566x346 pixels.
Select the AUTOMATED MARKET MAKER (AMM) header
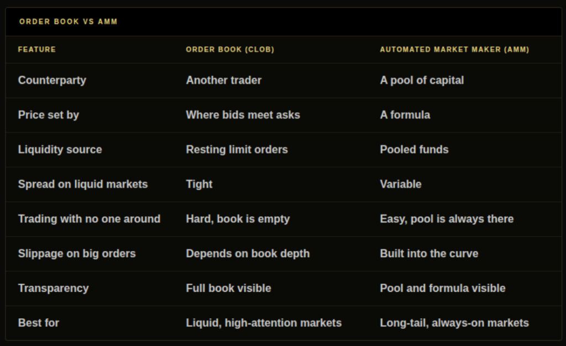(x=454, y=49)
